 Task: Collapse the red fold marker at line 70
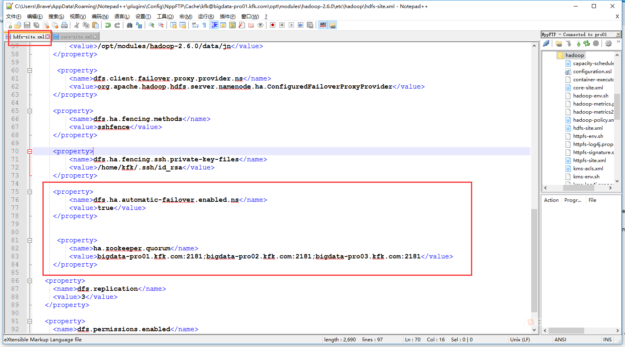click(30, 151)
